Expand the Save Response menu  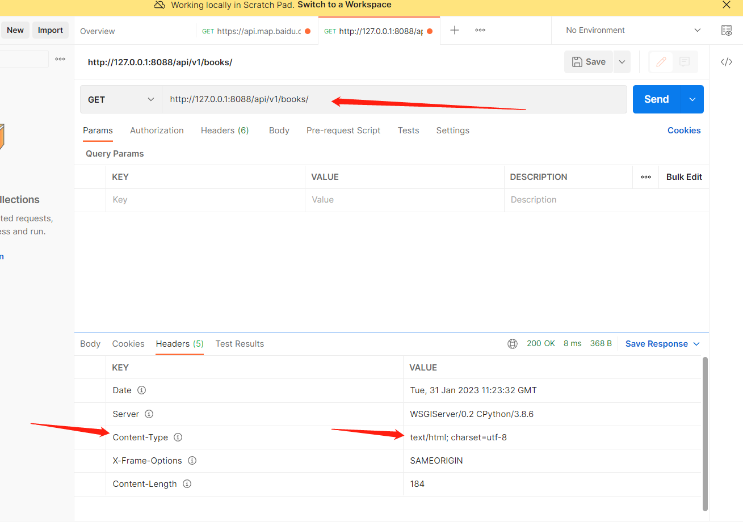click(x=662, y=344)
